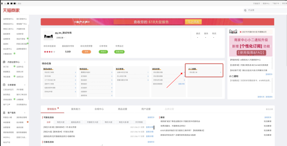Click the 内容运营中心 sidebar icon
Image resolution: width=287 pixels, height=146 pixels.
4,62
